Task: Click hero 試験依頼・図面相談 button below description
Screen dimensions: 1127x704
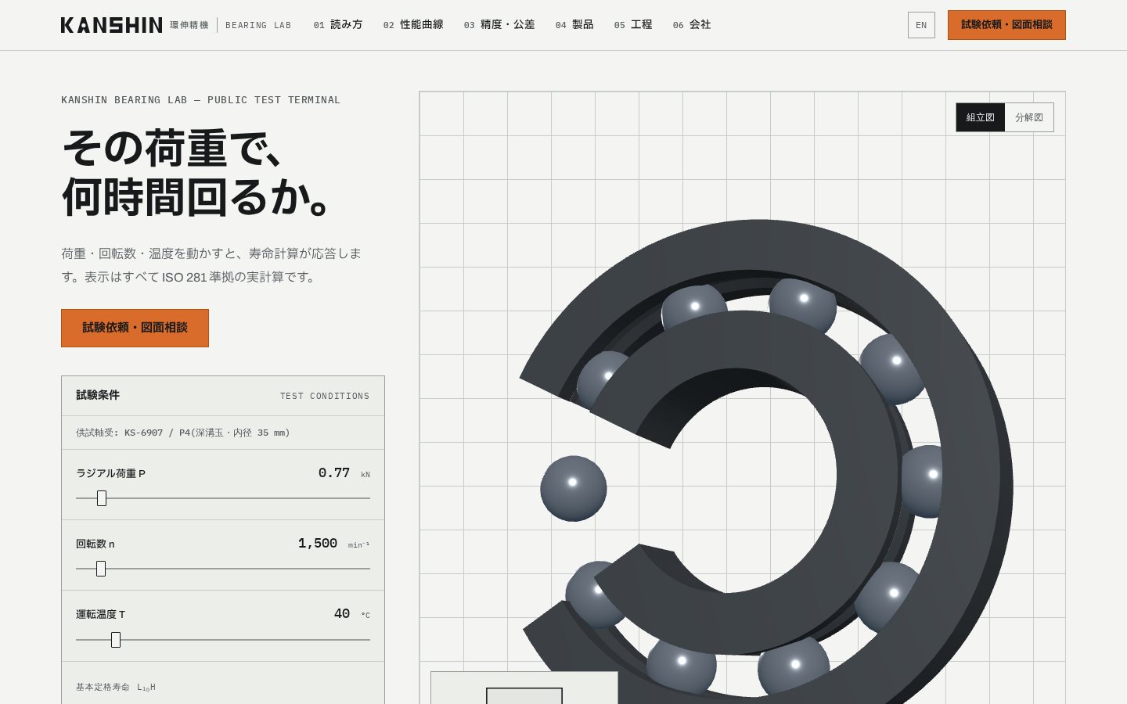Action: pyautogui.click(x=135, y=328)
